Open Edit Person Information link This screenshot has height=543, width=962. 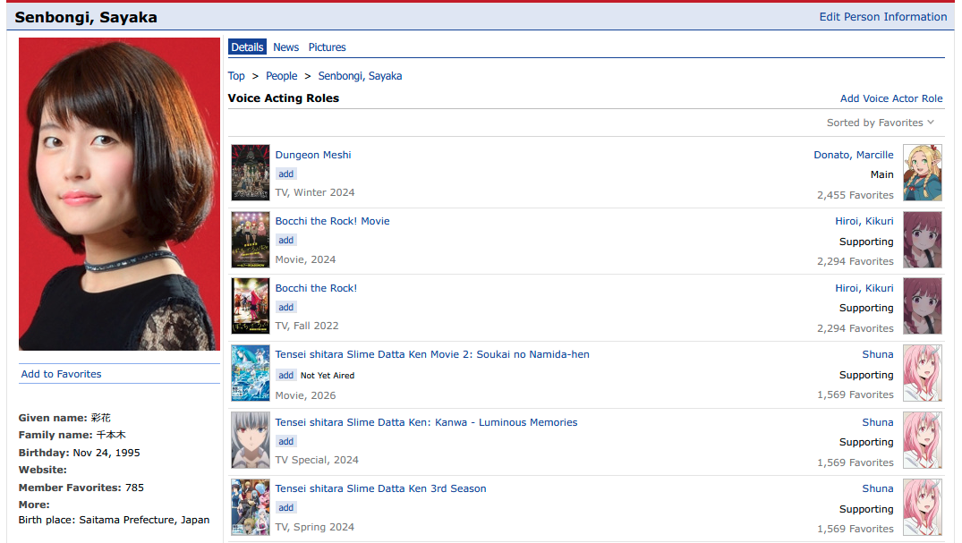click(x=883, y=17)
